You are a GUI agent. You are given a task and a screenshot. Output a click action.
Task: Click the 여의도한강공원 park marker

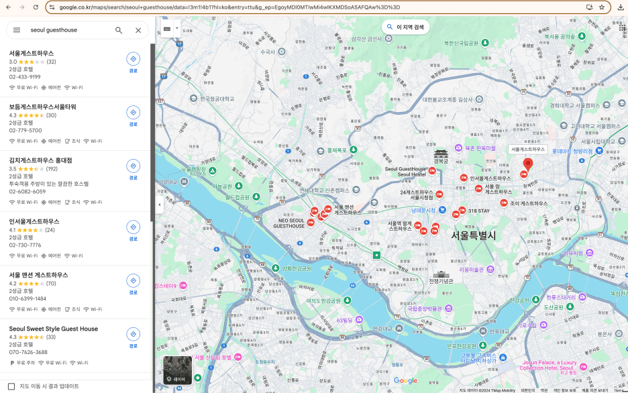click(x=348, y=300)
